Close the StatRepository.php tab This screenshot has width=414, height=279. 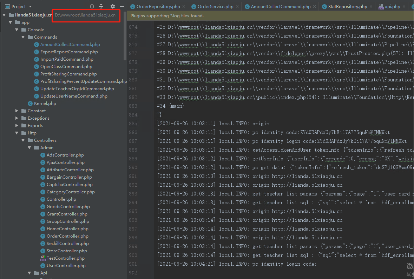(x=371, y=7)
